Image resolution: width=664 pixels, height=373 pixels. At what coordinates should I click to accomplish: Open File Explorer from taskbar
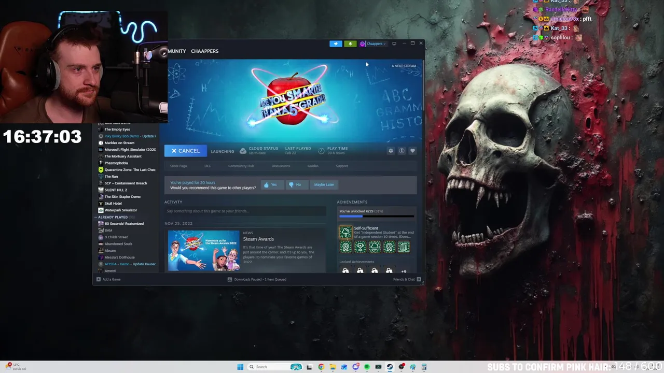[x=333, y=367]
